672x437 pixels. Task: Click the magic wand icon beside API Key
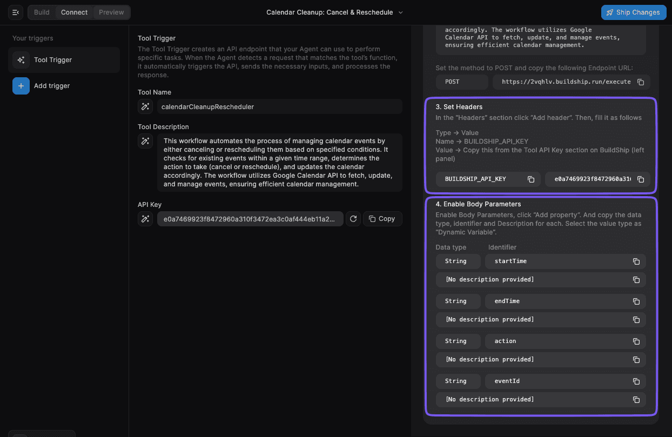pyautogui.click(x=145, y=219)
